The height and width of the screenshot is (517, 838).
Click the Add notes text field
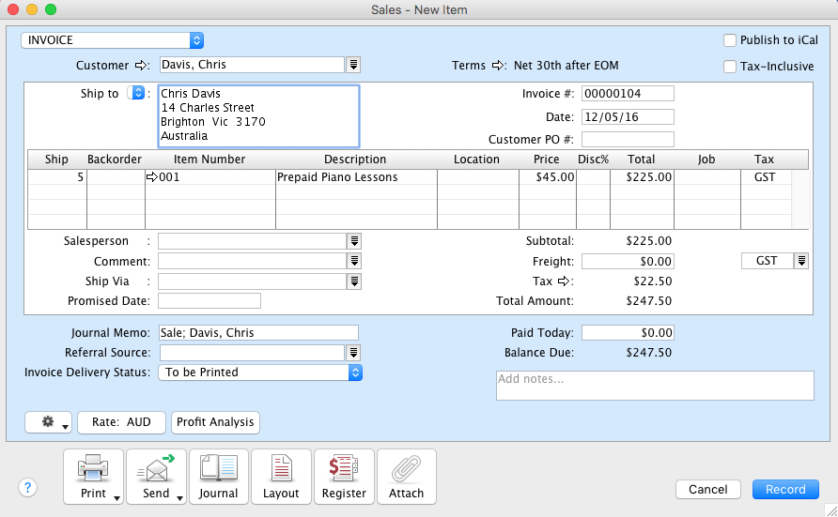654,386
